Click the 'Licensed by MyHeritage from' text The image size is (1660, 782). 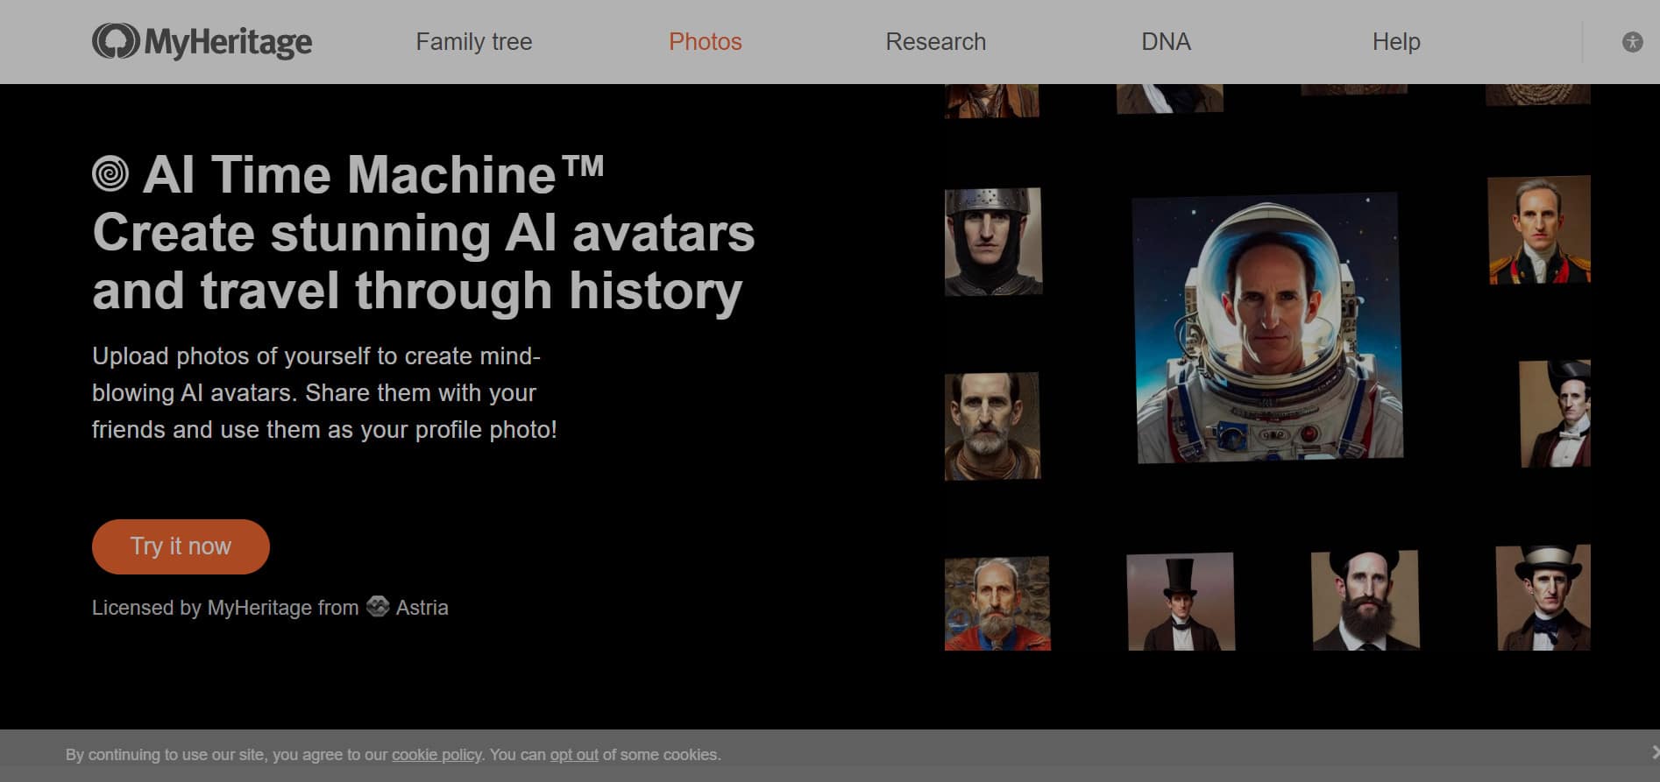point(225,607)
